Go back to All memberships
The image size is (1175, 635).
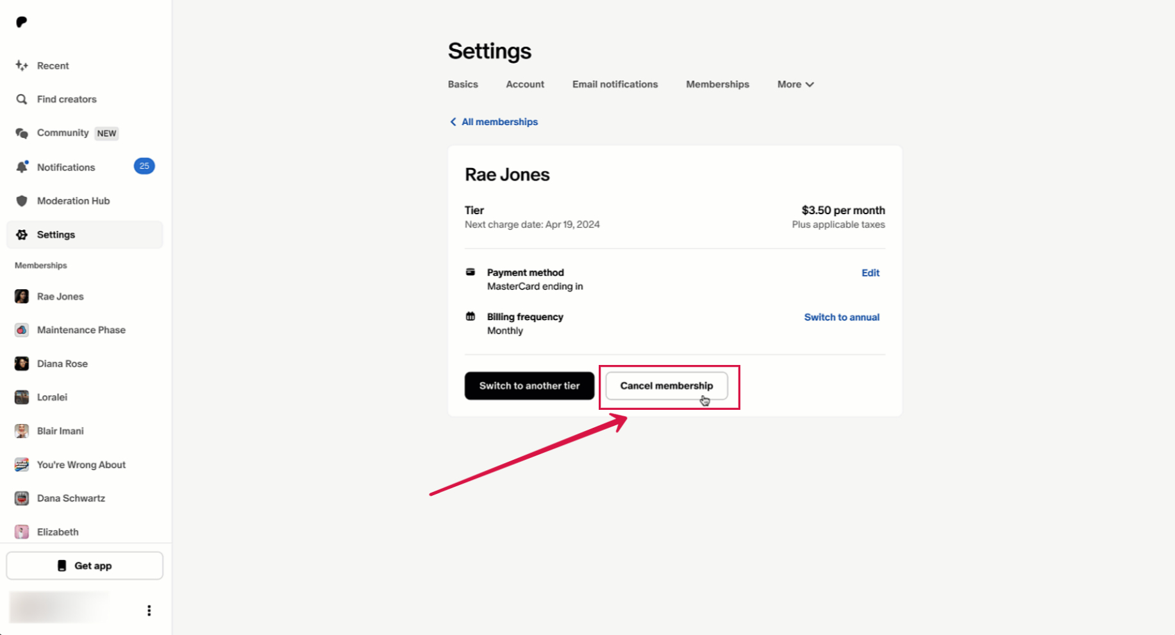pos(494,122)
